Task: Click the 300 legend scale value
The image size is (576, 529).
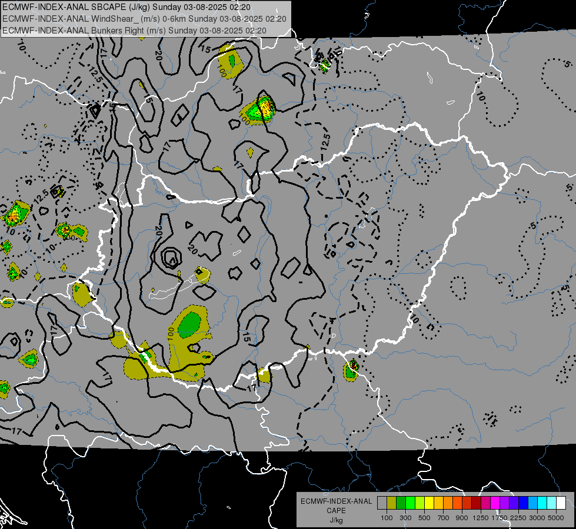Action: pyautogui.click(x=405, y=518)
